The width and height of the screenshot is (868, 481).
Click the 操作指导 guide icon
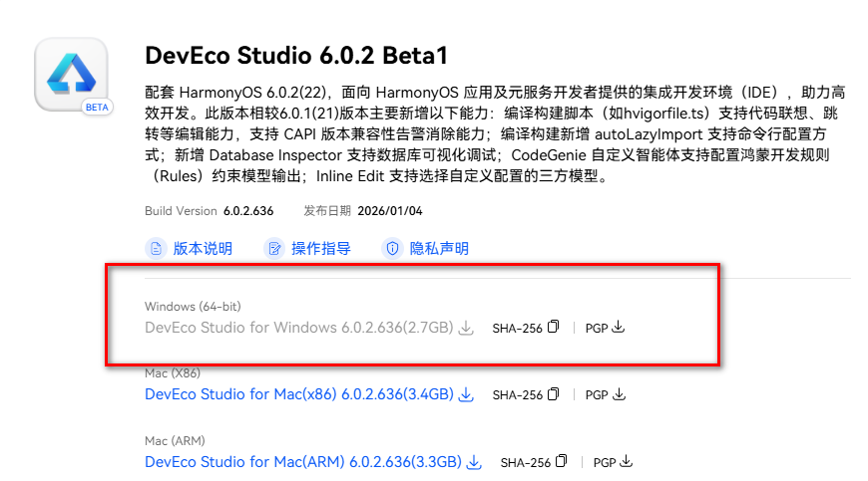[x=273, y=248]
